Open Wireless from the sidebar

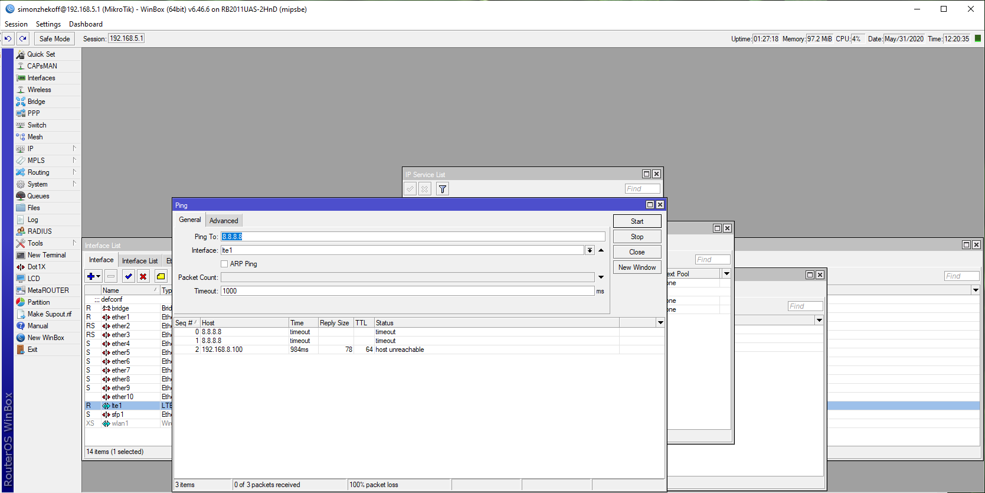[x=39, y=90]
